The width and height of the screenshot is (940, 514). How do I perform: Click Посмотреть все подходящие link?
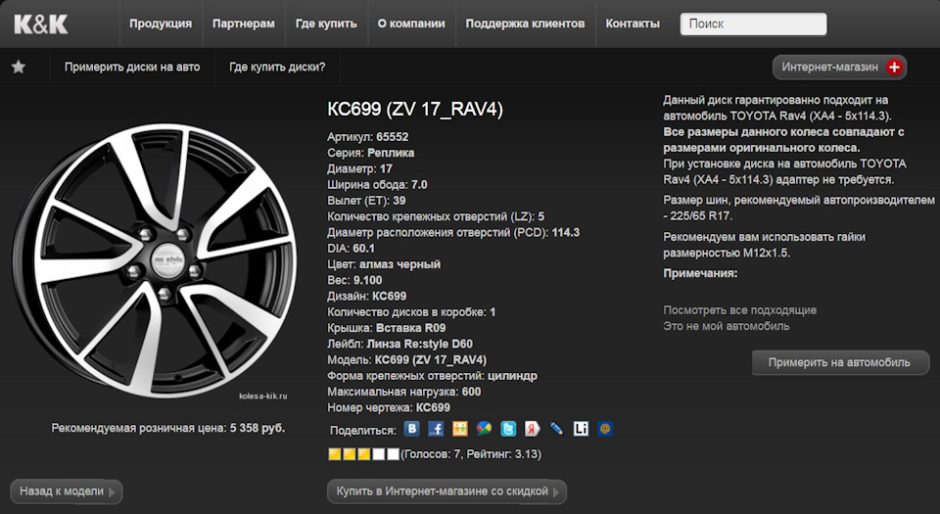click(x=740, y=310)
